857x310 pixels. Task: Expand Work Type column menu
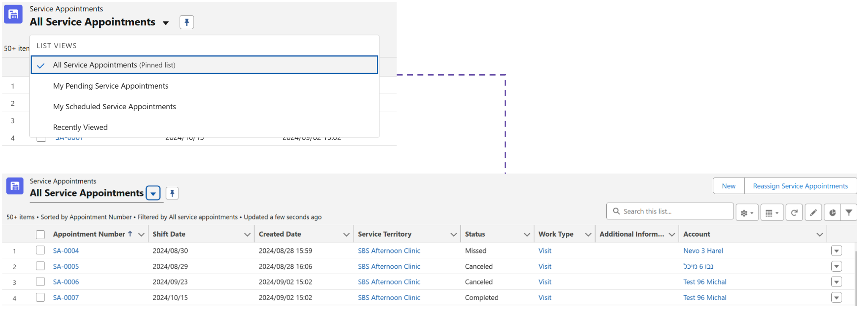coord(588,235)
